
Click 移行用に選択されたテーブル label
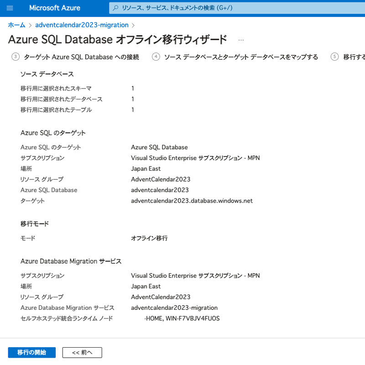56,110
